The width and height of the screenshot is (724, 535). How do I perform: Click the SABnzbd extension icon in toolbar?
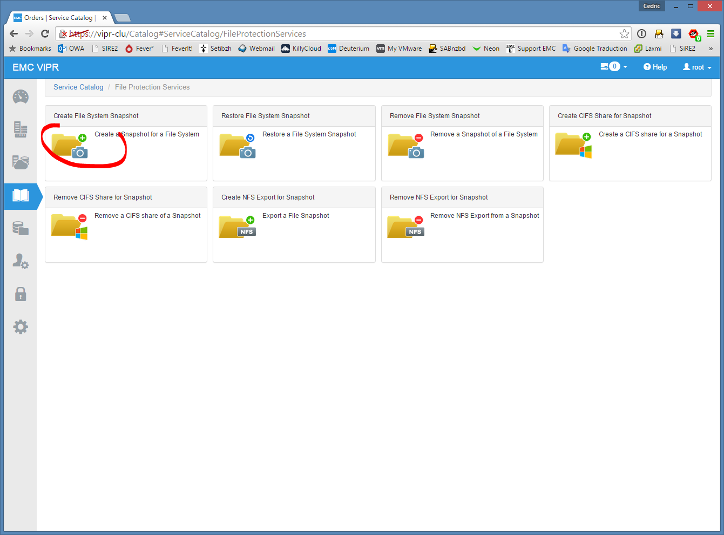[659, 33]
